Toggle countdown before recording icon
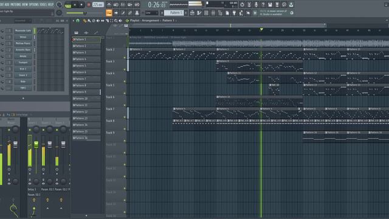This screenshot has width=389, height=219. (123, 4)
